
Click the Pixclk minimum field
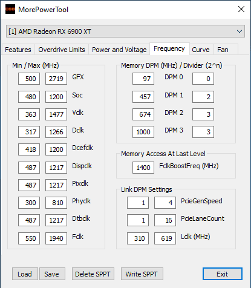click(x=29, y=185)
